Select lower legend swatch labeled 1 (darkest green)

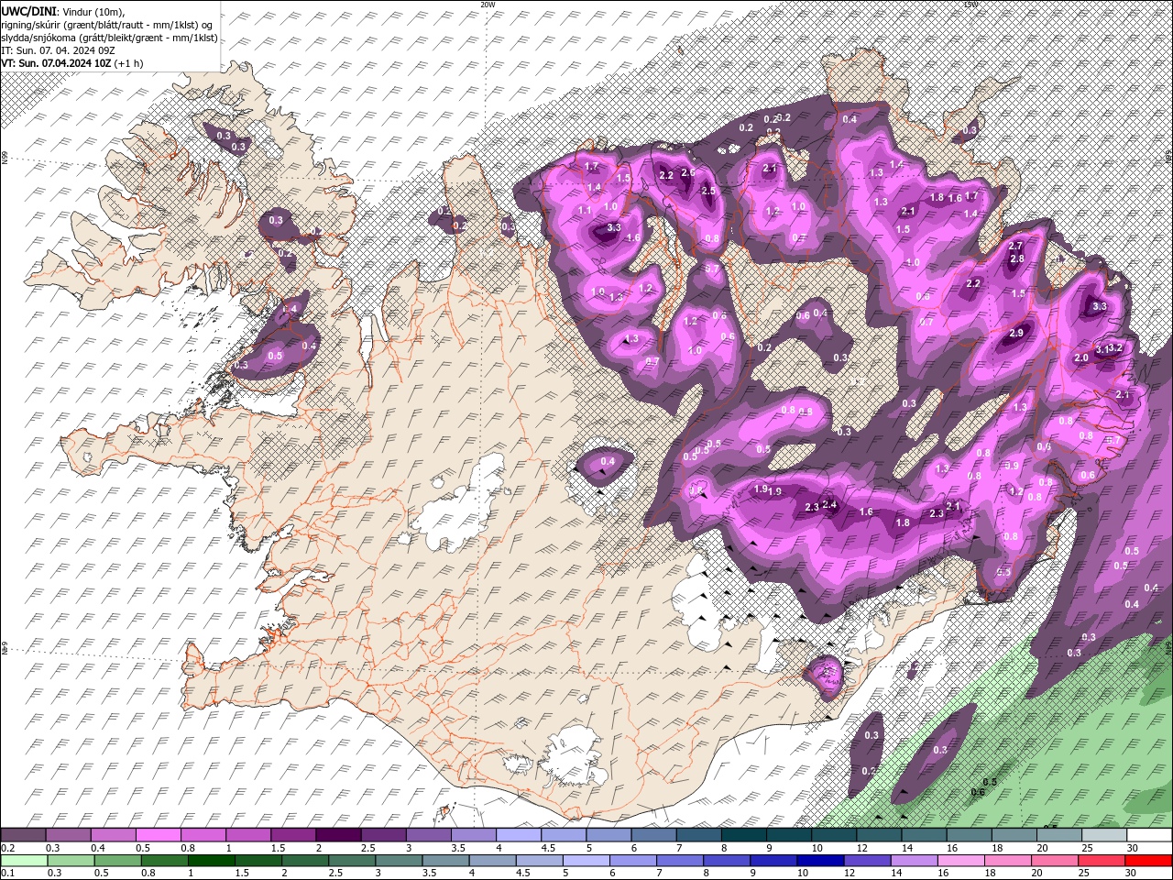212,861
